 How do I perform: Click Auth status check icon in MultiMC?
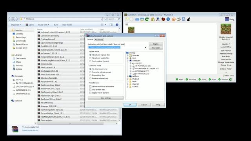tap(209, 80)
